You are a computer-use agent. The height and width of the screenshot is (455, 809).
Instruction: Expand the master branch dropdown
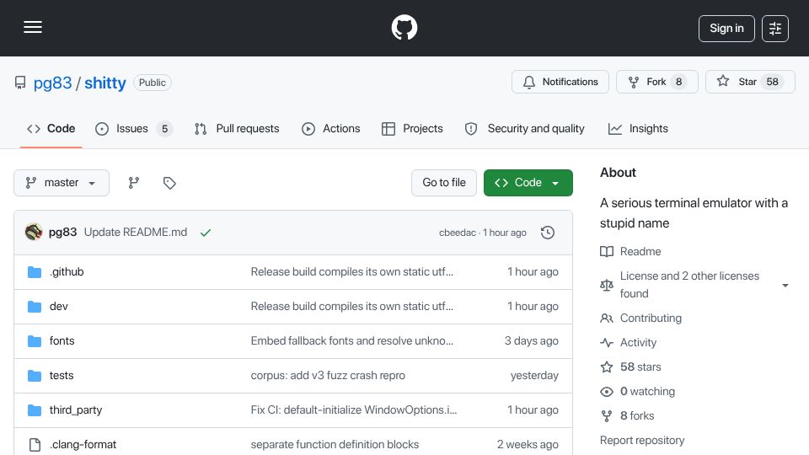point(62,183)
